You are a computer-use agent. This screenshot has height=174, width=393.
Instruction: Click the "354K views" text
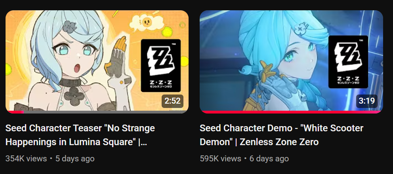26,159
